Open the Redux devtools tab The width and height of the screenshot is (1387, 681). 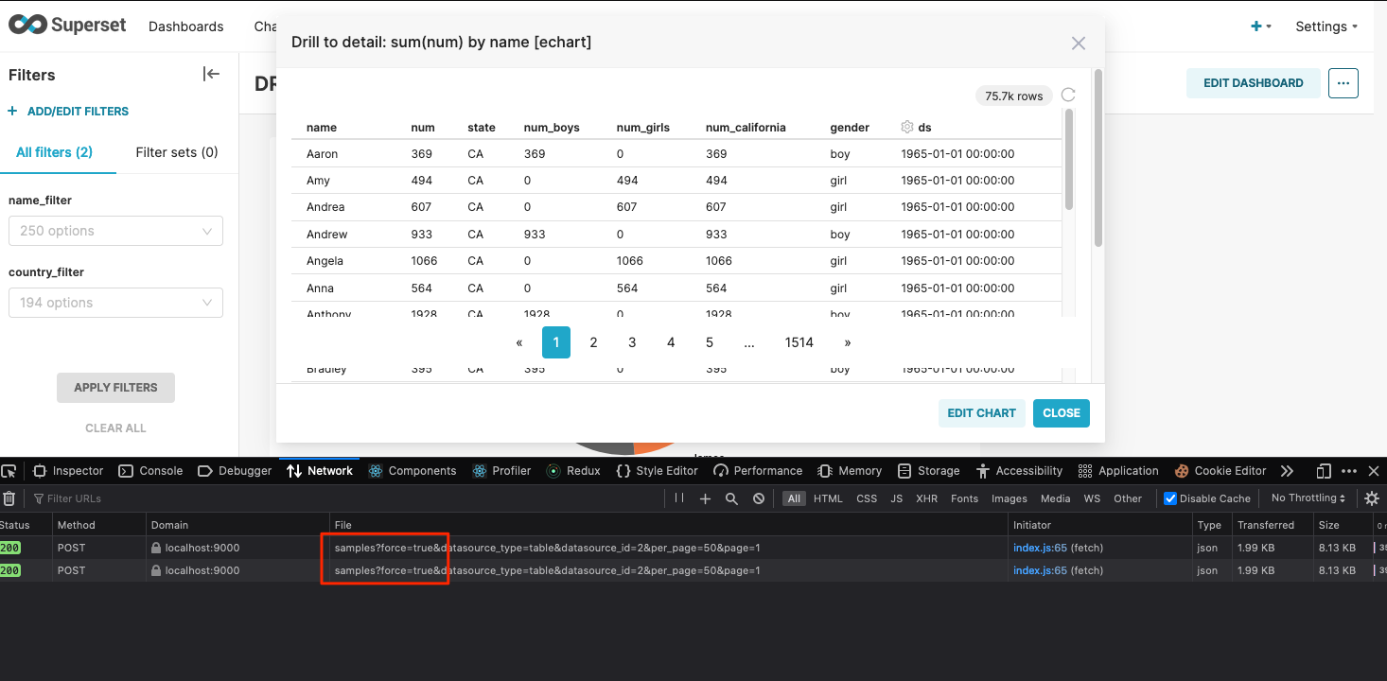click(x=573, y=471)
